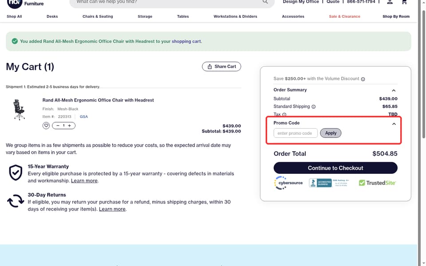The width and height of the screenshot is (426, 266).
Task: Open the Shop All menu
Action: coord(14,16)
